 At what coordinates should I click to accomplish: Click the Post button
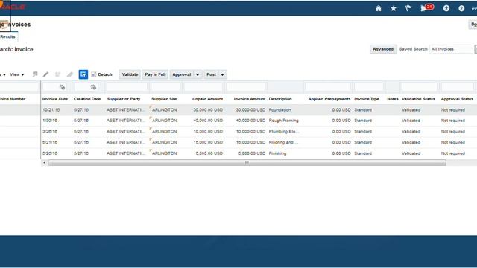(x=211, y=74)
